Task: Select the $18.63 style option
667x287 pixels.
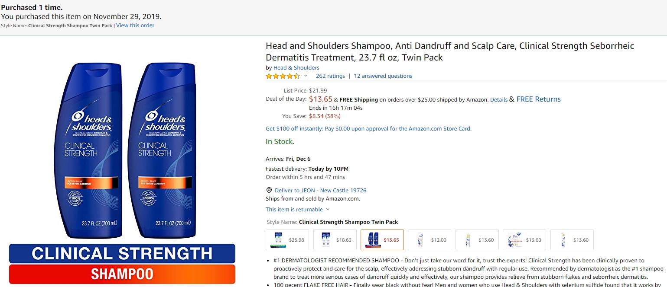Action: (335, 240)
